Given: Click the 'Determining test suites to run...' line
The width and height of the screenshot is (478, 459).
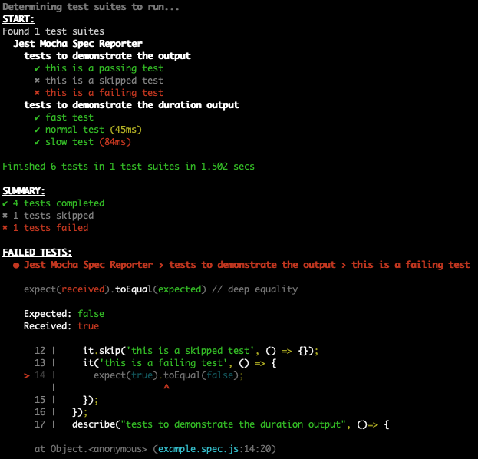Looking at the screenshot, I should (x=91, y=7).
